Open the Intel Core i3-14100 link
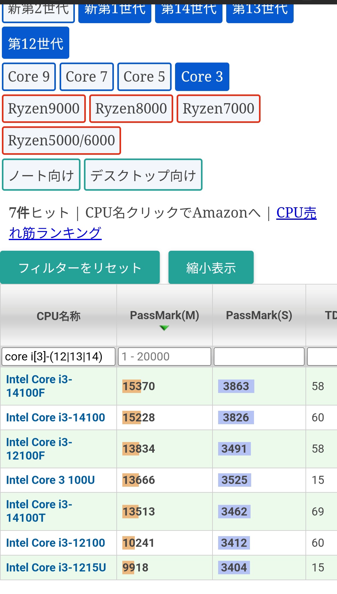 coord(56,417)
